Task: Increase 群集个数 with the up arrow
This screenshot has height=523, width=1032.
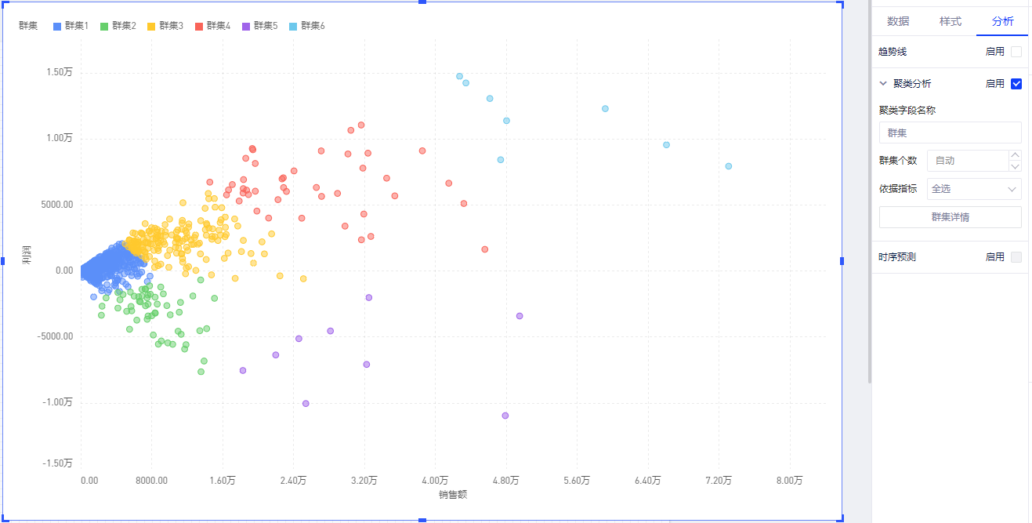Action: pos(1015,155)
